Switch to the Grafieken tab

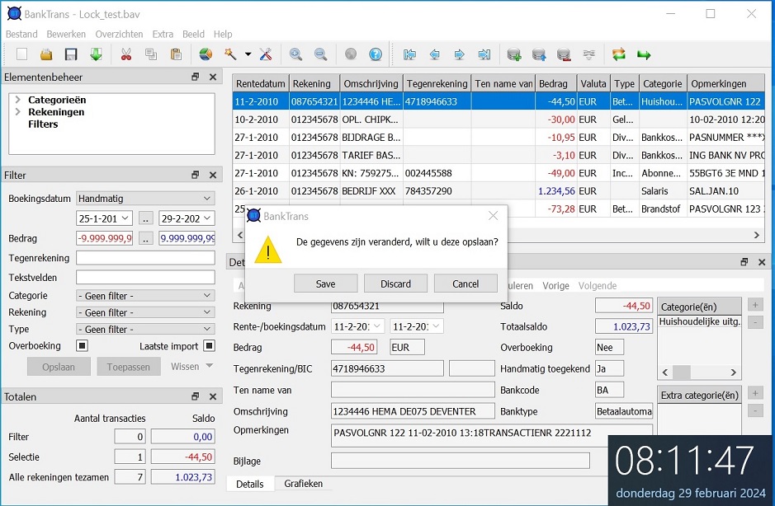(303, 484)
